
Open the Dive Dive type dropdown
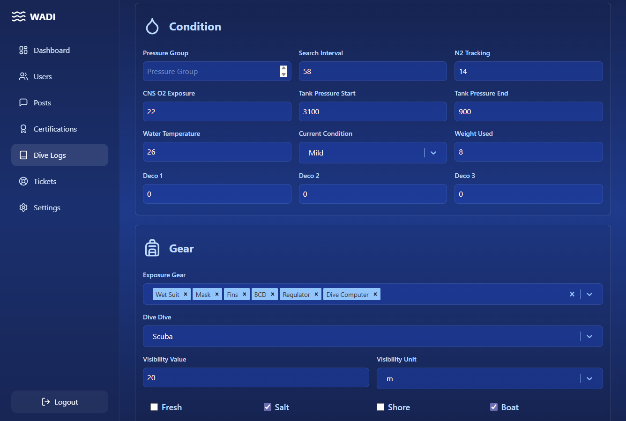point(589,336)
